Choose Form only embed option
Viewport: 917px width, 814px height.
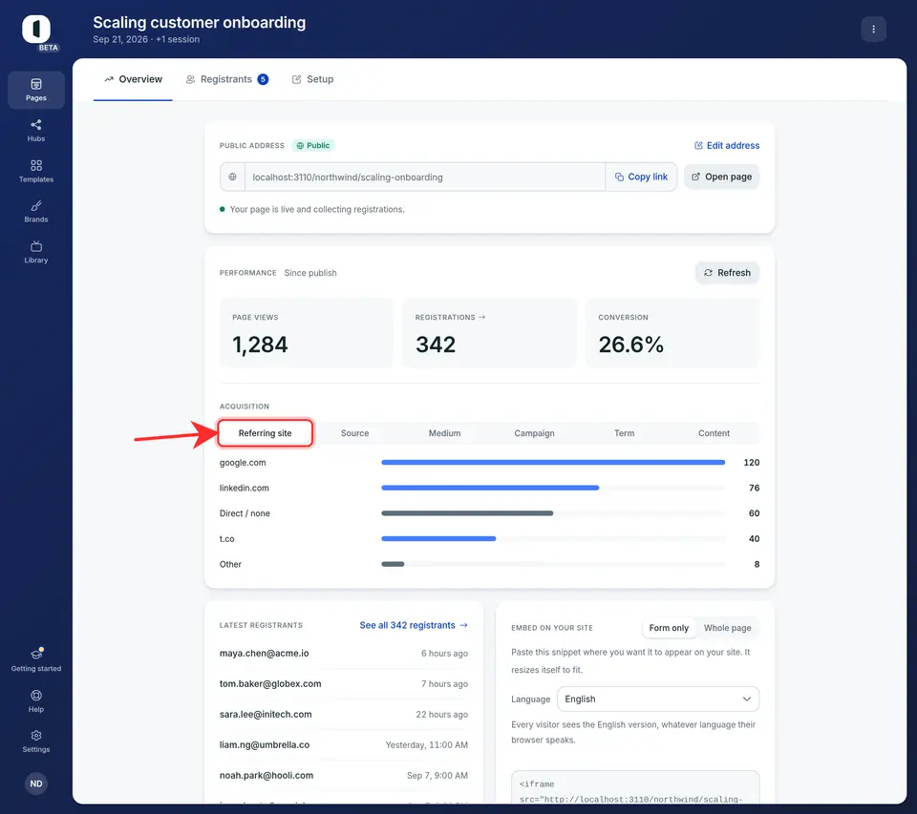pyautogui.click(x=669, y=628)
